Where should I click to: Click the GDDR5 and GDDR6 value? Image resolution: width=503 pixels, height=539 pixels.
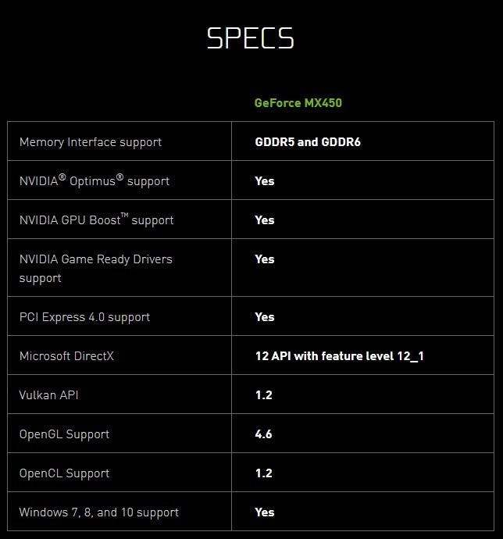pyautogui.click(x=307, y=142)
